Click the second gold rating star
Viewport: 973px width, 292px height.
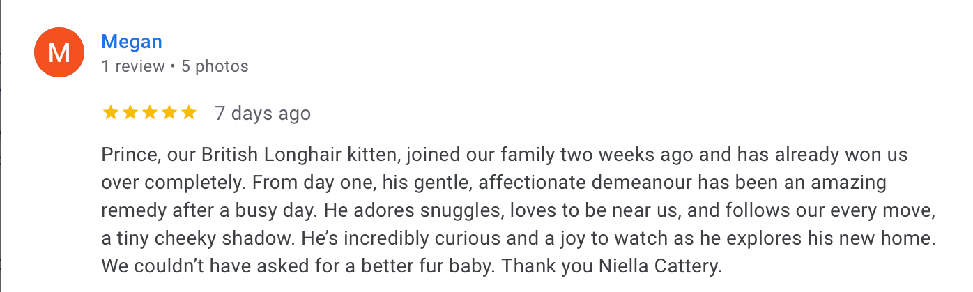coord(130,113)
